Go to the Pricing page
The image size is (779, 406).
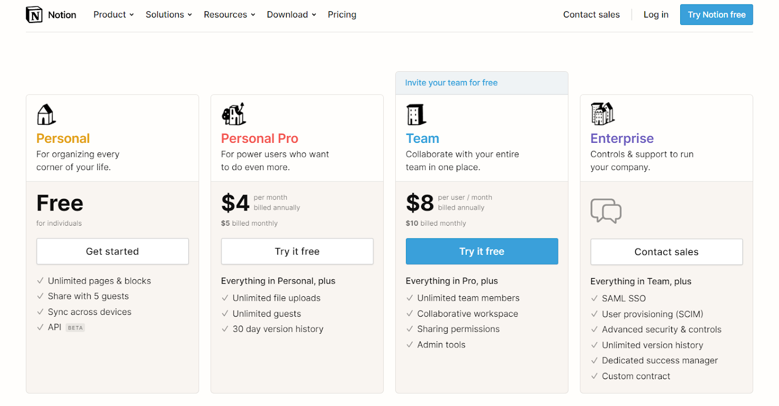pos(342,15)
